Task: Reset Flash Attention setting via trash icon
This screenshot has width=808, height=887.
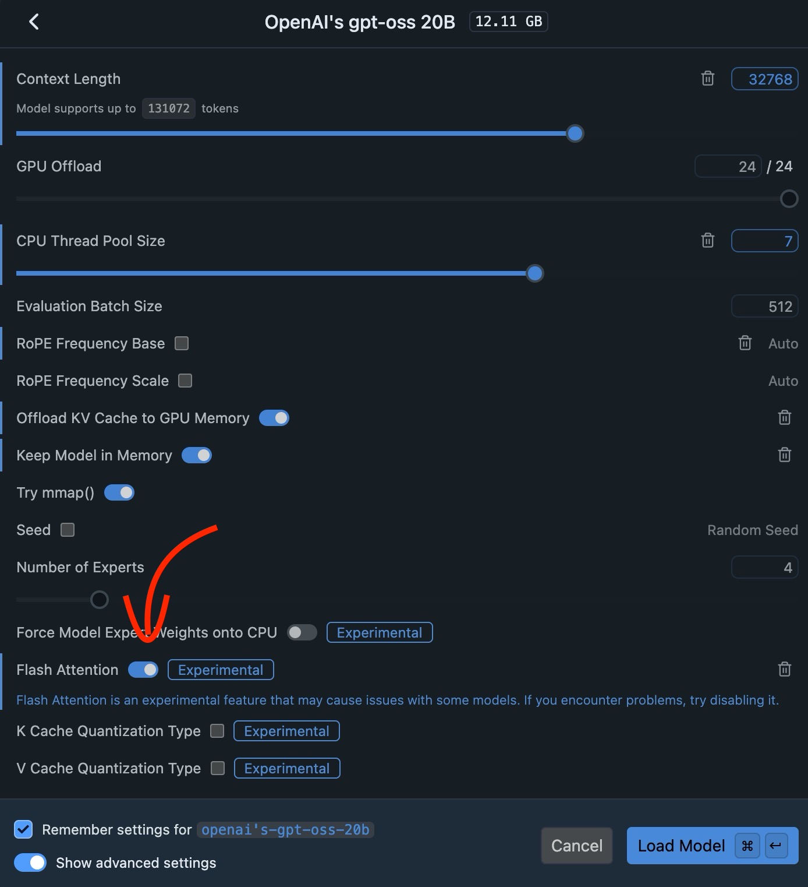Action: (784, 669)
